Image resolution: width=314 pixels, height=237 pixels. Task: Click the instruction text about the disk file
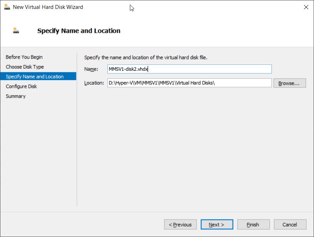[x=146, y=58]
